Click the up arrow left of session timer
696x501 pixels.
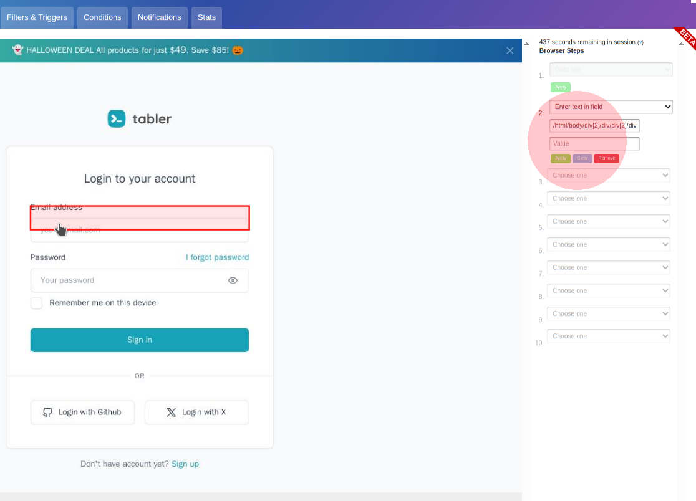click(x=526, y=44)
